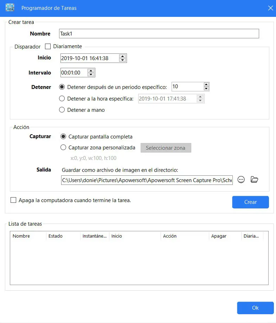Viewport: 276px width, 323px height.
Task: Choose Capturar zona personalizada
Action: pyautogui.click(x=63, y=148)
